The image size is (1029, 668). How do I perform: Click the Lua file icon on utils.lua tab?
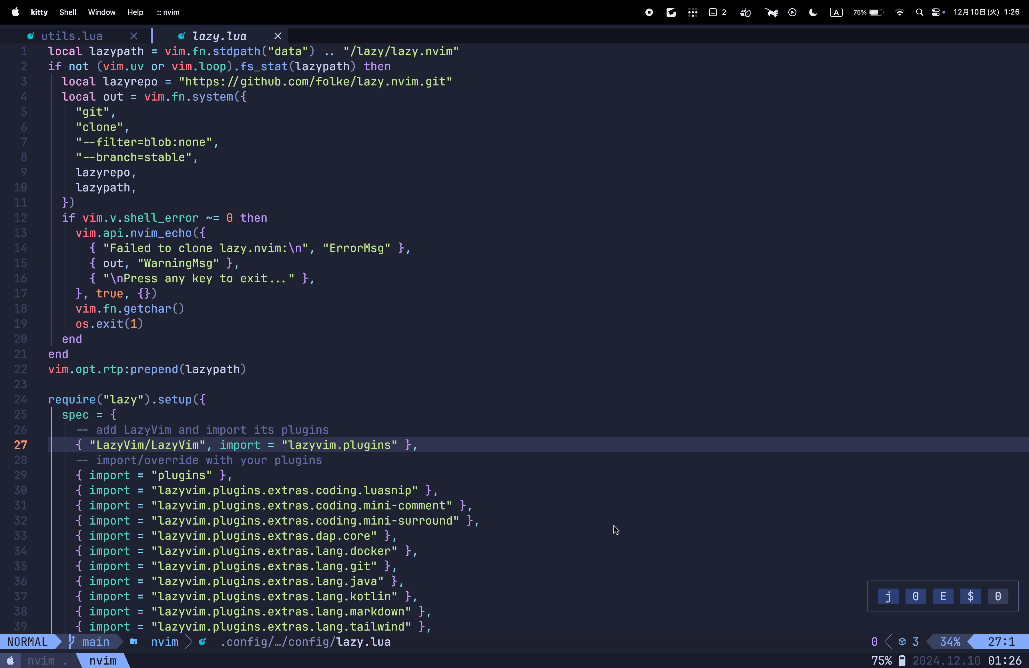pos(30,36)
